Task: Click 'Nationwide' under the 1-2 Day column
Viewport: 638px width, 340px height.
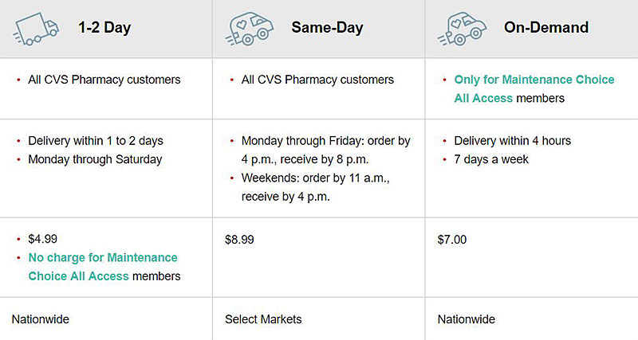Action: [41, 319]
